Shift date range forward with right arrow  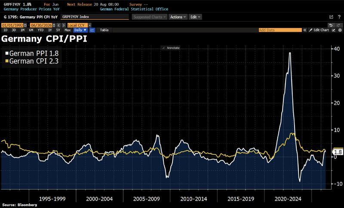click(x=64, y=25)
